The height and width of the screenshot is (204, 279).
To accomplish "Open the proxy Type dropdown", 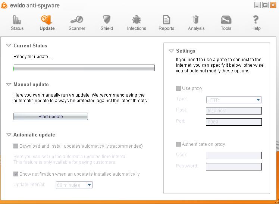I will [x=233, y=100].
